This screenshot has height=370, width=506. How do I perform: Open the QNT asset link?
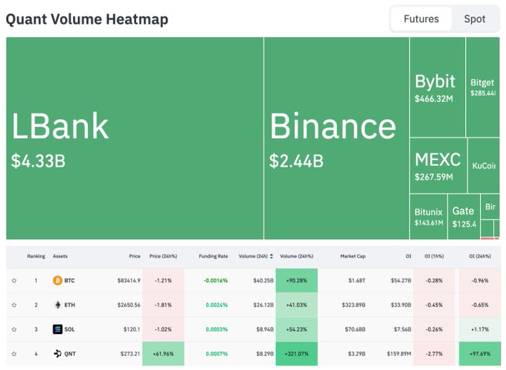[70, 354]
